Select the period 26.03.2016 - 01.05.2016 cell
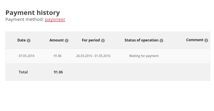 (x=93, y=56)
